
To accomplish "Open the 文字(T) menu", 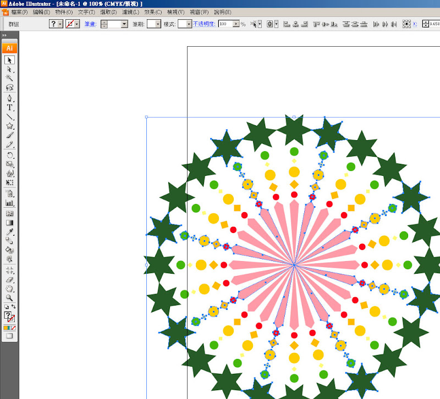I will (x=86, y=12).
